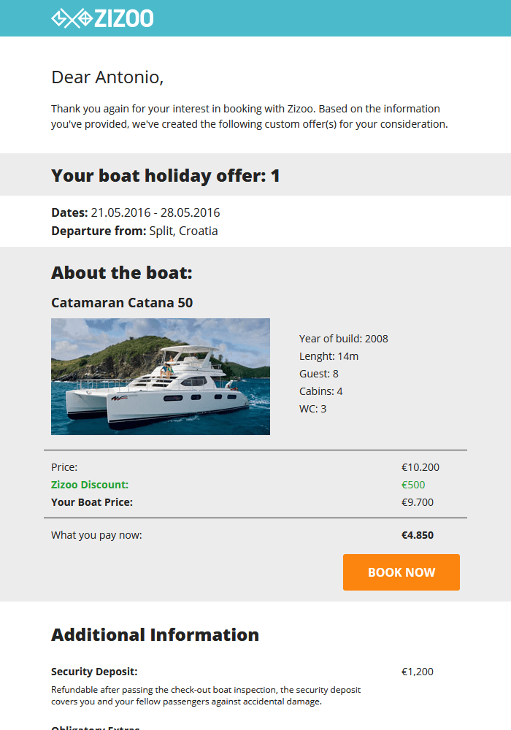Click the Guest: 8 specification

pos(319,374)
